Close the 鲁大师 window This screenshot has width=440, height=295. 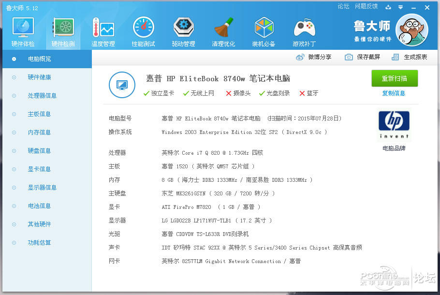427,8
